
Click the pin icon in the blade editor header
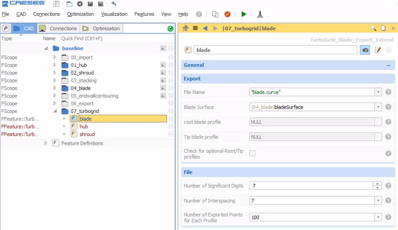click(185, 28)
